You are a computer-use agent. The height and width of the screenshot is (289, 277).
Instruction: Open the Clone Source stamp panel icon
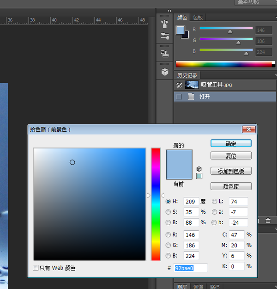(x=165, y=54)
